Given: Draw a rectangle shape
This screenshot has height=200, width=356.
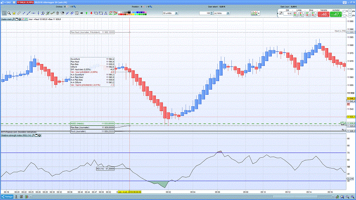Looking at the screenshot, I should (x=101, y=13).
